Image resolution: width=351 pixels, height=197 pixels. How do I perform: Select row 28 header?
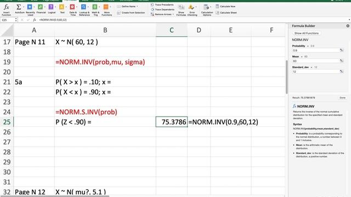pos(7,152)
